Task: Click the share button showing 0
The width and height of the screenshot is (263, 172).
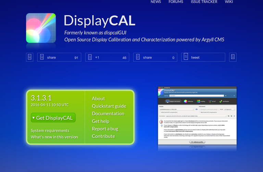Action: click(x=155, y=58)
